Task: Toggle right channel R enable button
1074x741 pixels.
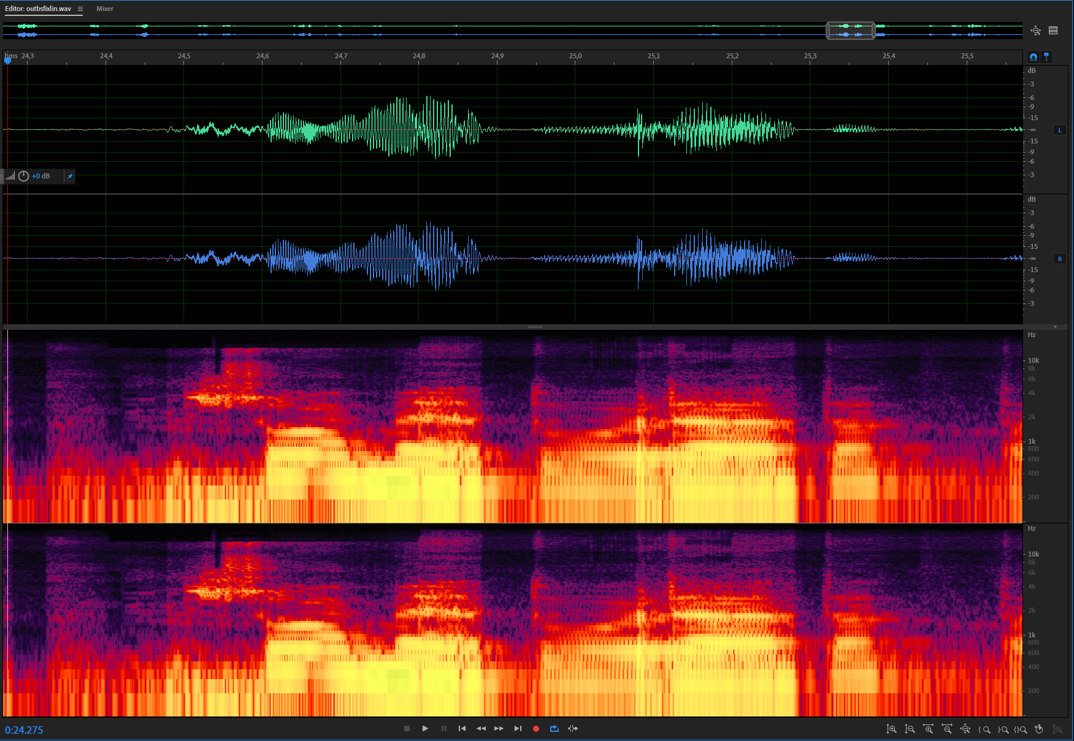Action: pos(1059,259)
